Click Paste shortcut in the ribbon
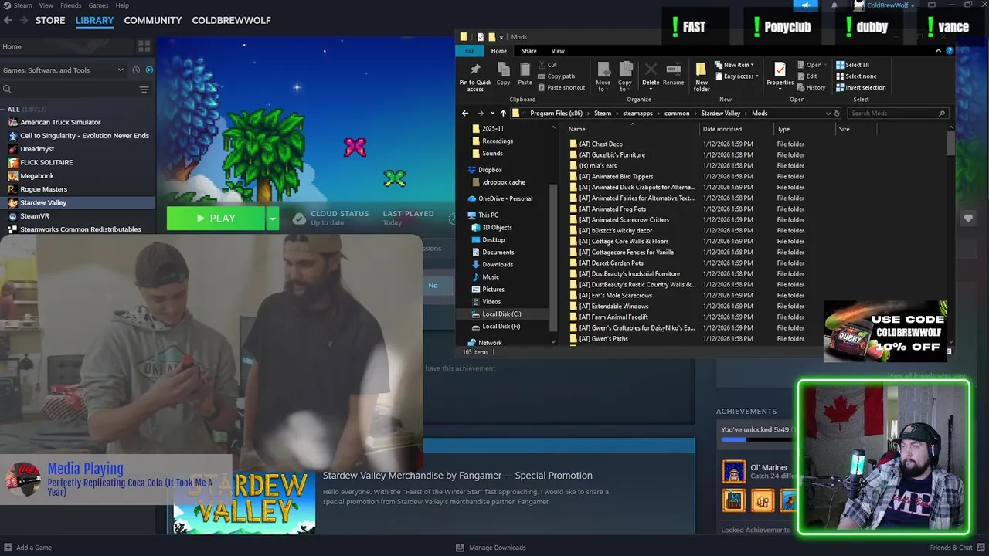Image resolution: width=989 pixels, height=556 pixels. coord(562,87)
